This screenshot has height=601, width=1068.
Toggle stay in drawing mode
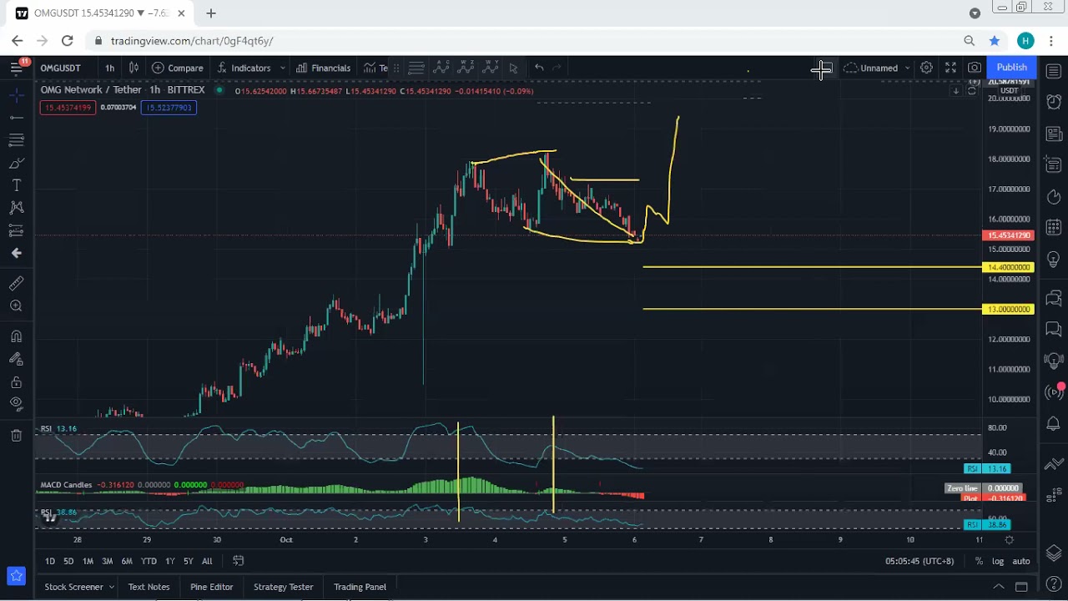(x=16, y=359)
